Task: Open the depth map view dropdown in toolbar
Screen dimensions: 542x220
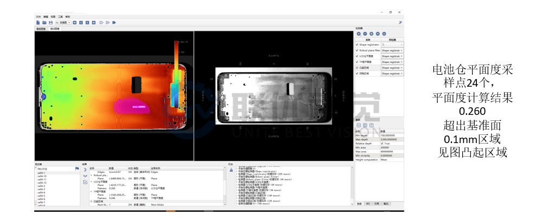Action: pos(62,22)
